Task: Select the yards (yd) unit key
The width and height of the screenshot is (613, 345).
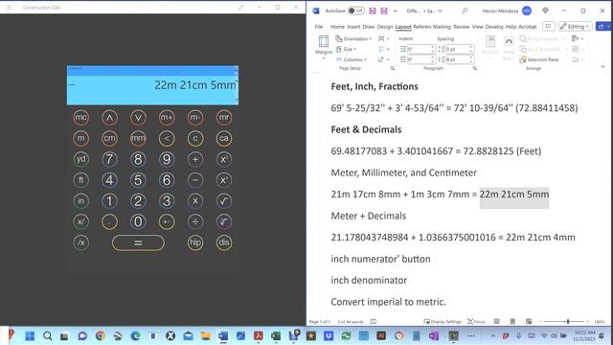Action: 80,159
